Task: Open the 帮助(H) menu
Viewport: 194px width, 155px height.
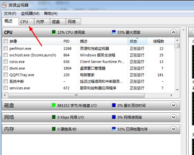Action: 51,14
